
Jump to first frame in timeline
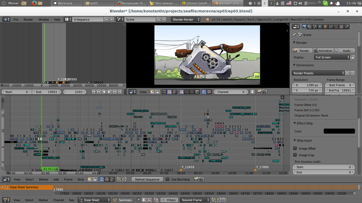pos(93,92)
